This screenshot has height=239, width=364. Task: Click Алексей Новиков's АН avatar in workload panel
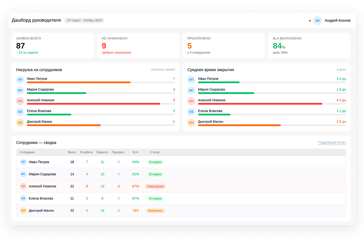(20, 101)
